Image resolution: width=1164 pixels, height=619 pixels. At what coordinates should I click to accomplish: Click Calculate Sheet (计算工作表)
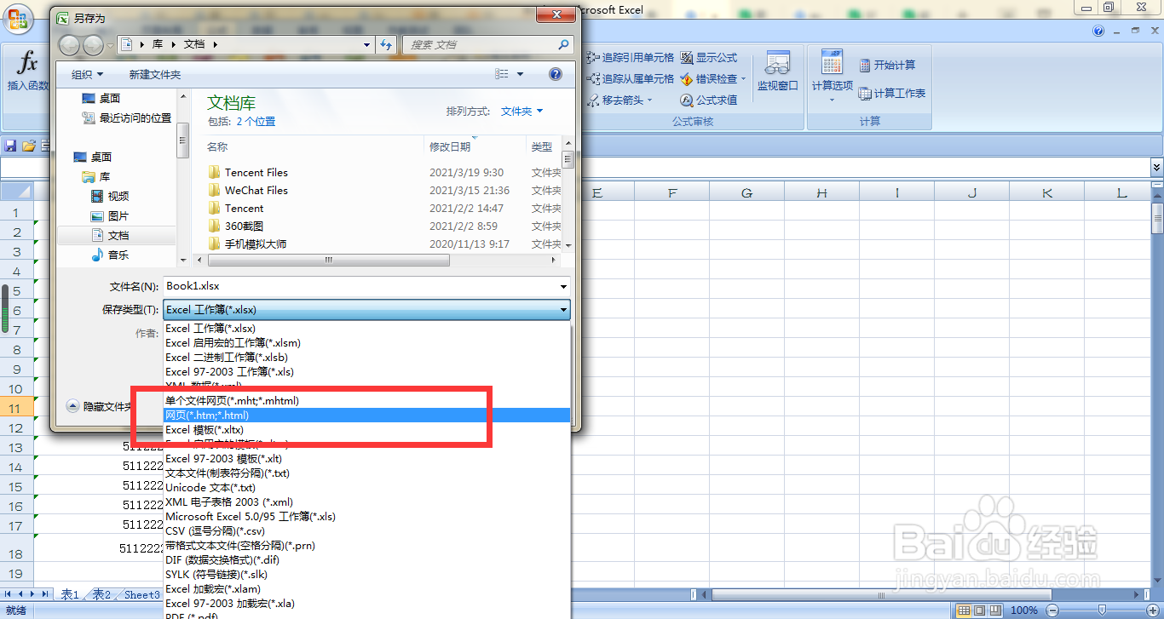point(892,94)
